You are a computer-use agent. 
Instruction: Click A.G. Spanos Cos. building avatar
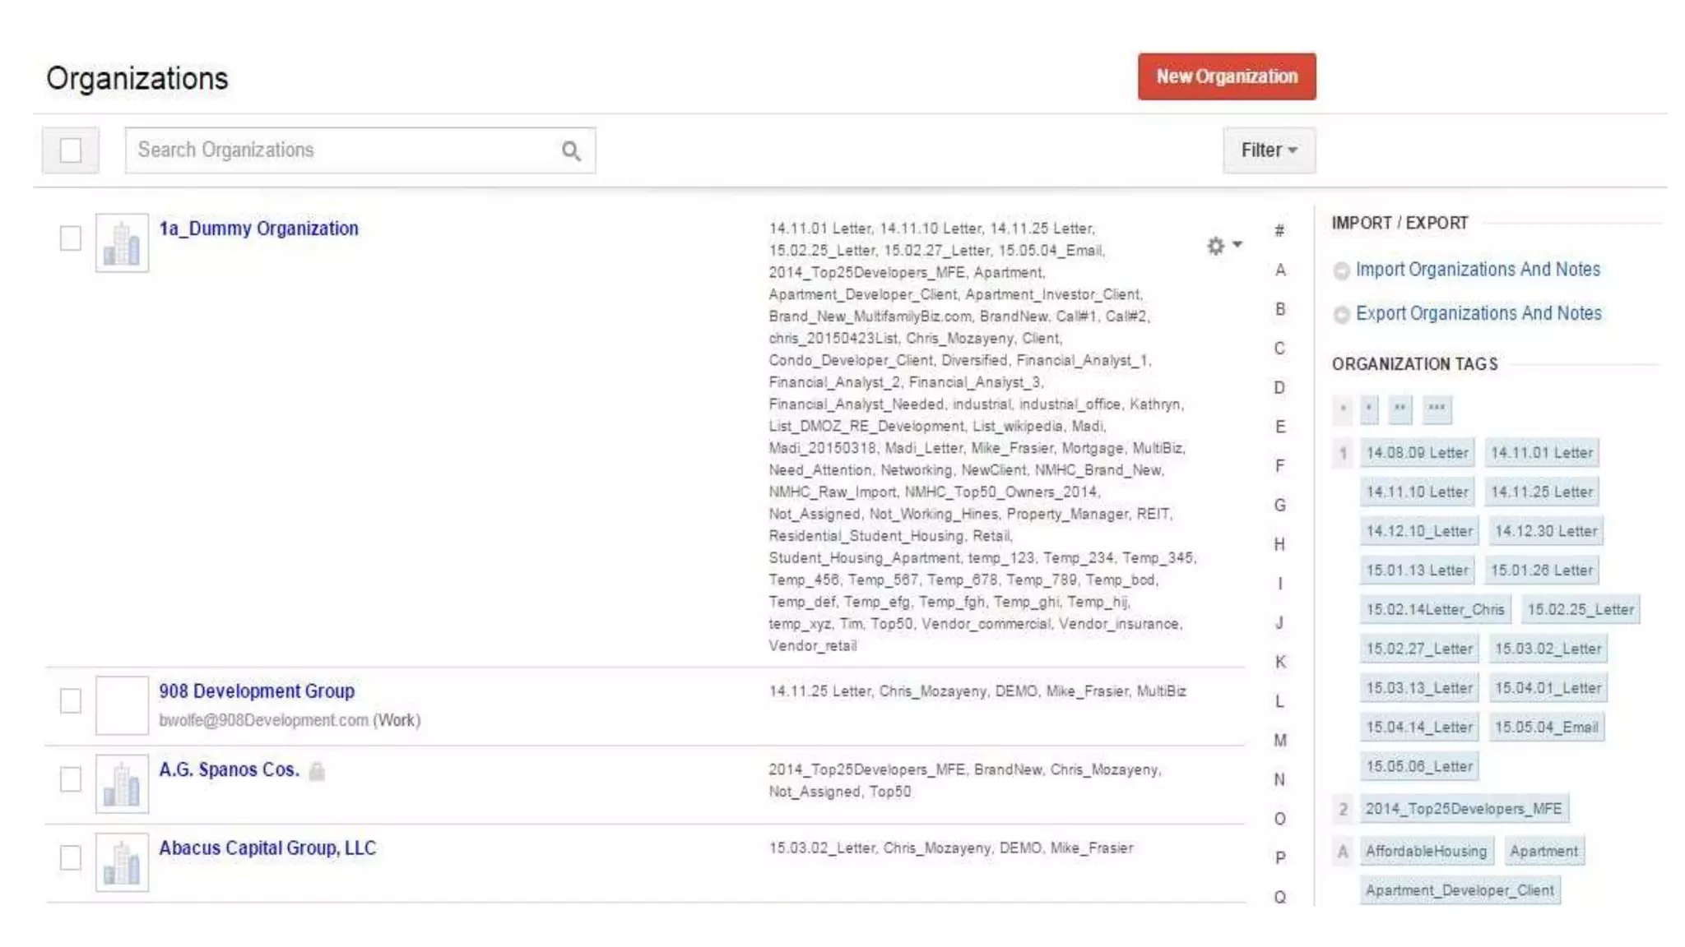[122, 784]
